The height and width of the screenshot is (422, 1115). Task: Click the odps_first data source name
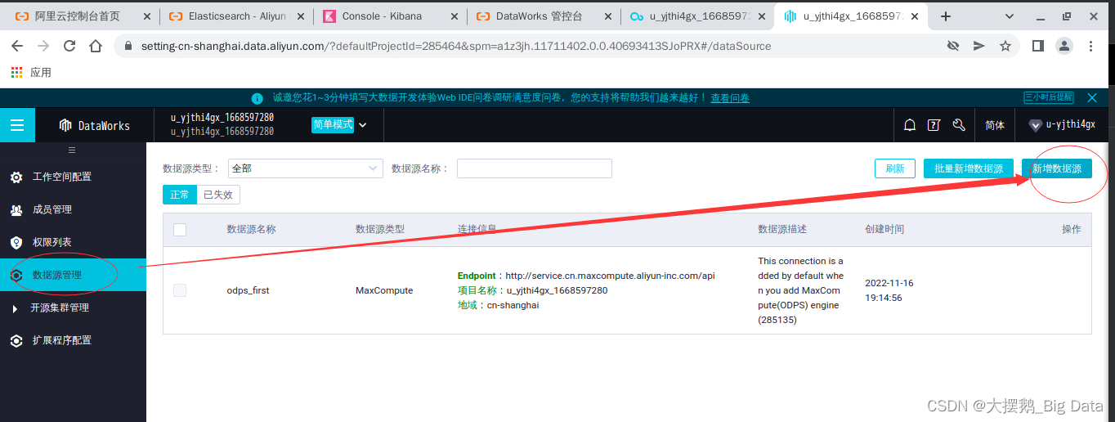click(248, 290)
